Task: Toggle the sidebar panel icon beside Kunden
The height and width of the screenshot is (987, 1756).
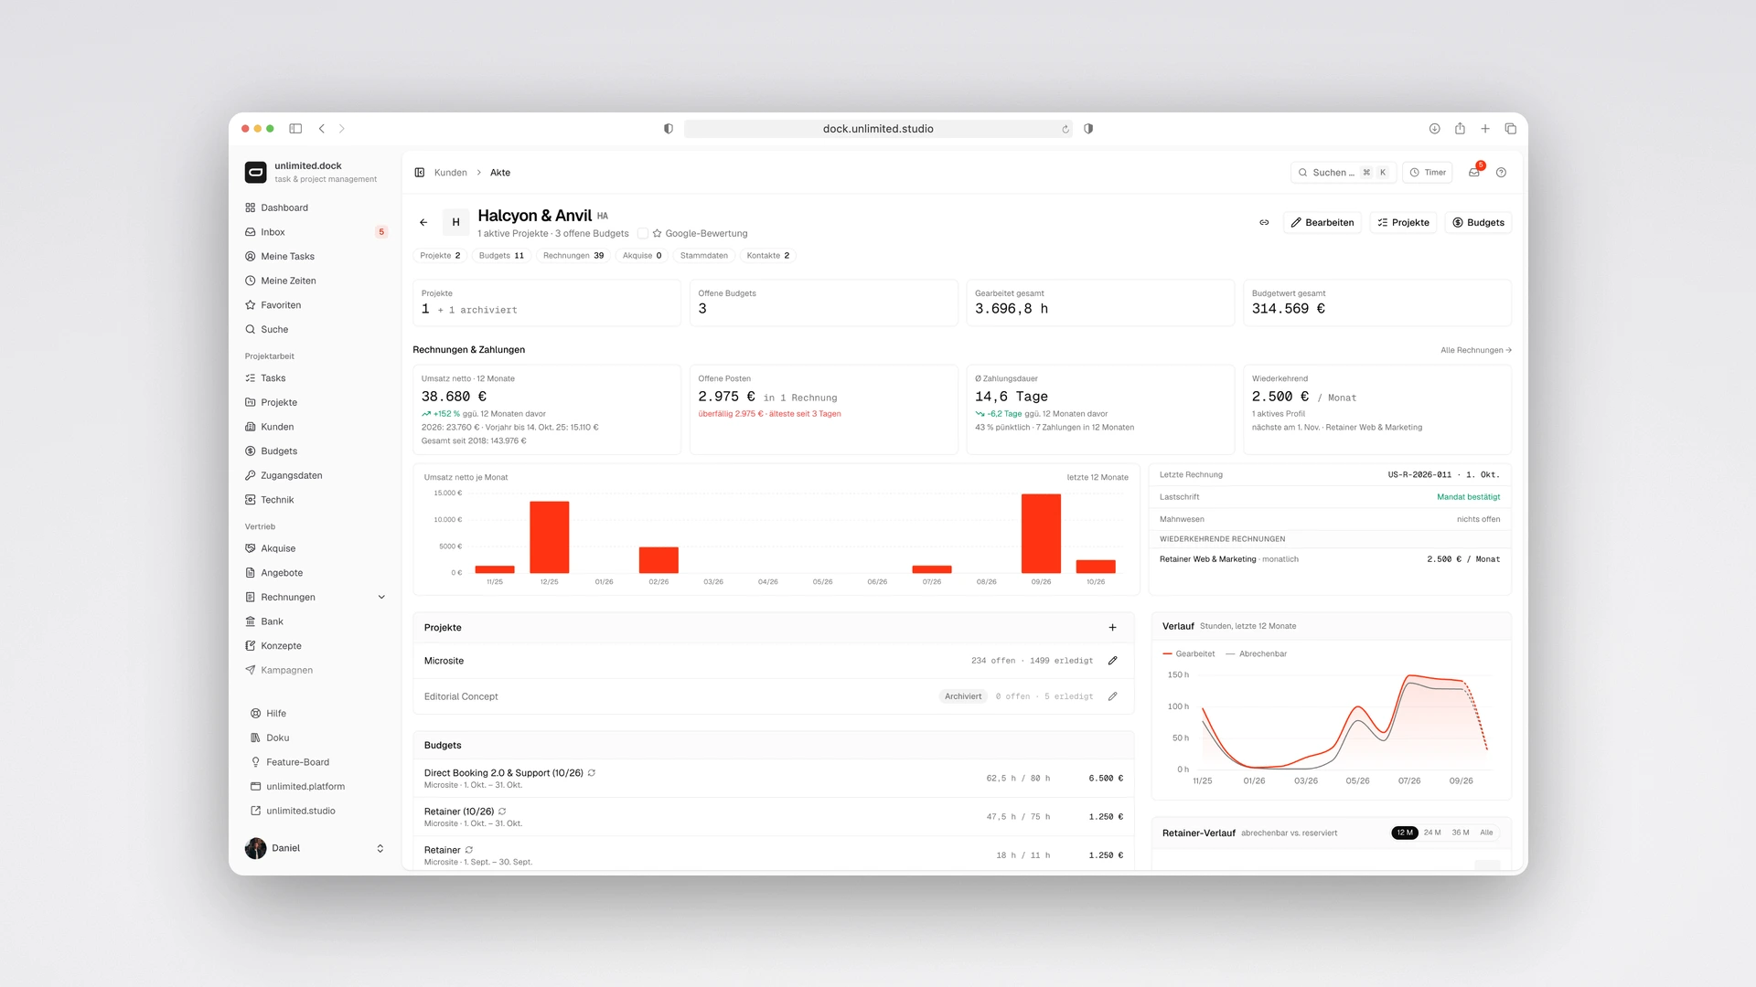Action: [420, 173]
